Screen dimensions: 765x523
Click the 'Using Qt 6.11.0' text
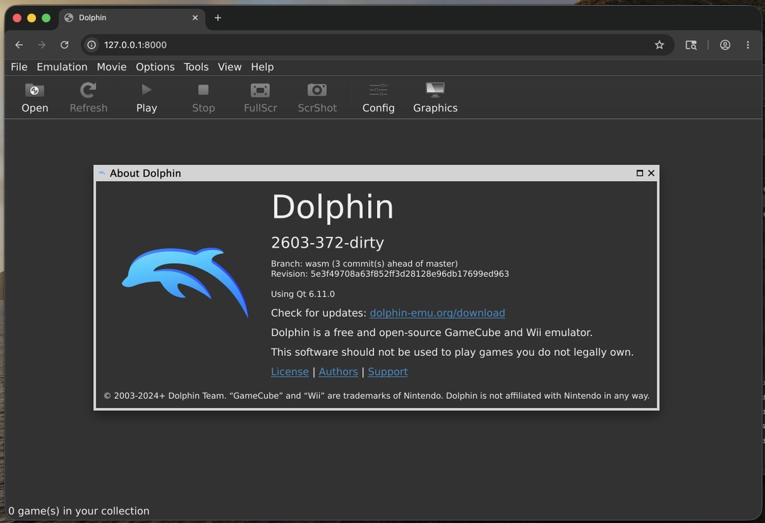302,293
